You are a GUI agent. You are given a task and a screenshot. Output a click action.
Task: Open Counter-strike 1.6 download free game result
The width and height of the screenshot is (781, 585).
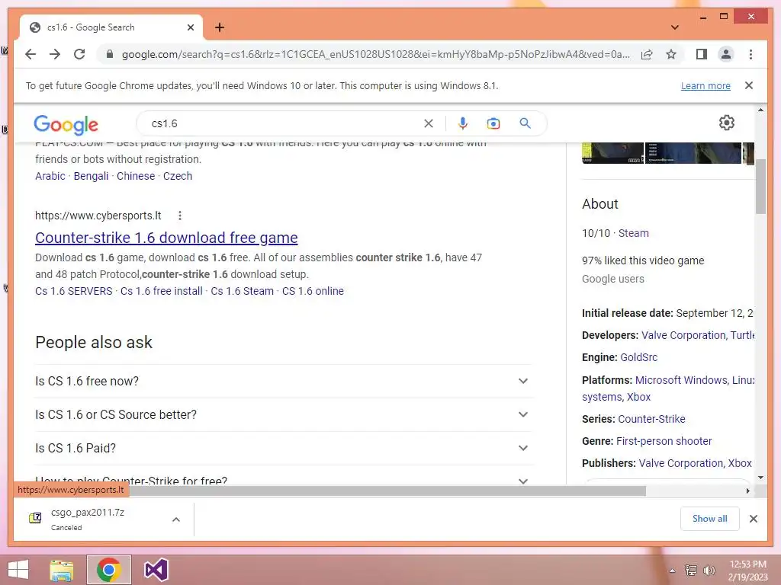click(x=166, y=238)
